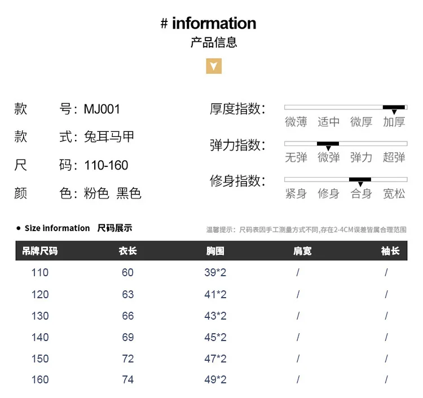Screen dimensions: 423x398
Task: Click the 合身 fit label
Action: (361, 193)
